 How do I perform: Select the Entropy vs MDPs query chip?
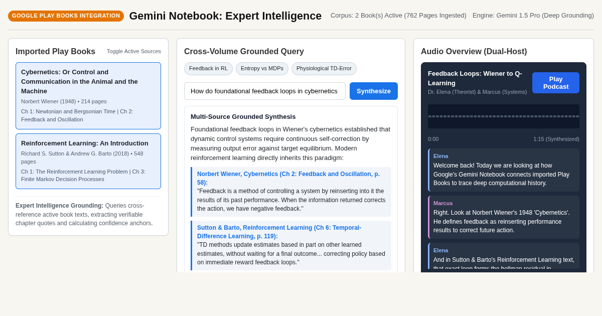coord(262,69)
